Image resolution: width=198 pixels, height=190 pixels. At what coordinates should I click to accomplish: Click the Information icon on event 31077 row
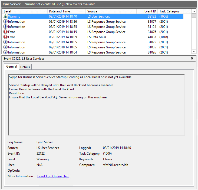point(5,22)
